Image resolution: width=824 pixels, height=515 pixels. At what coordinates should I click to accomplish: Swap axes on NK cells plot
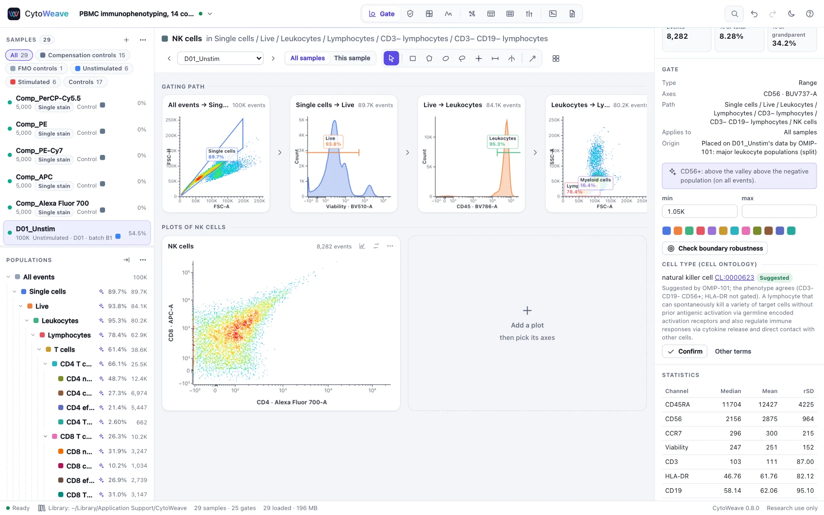[376, 246]
